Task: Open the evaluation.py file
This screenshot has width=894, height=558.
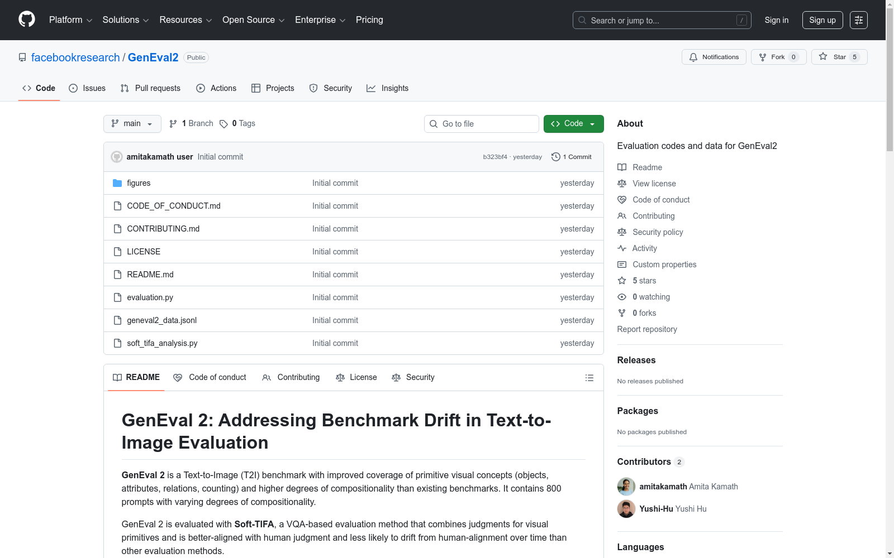Action: (x=150, y=297)
